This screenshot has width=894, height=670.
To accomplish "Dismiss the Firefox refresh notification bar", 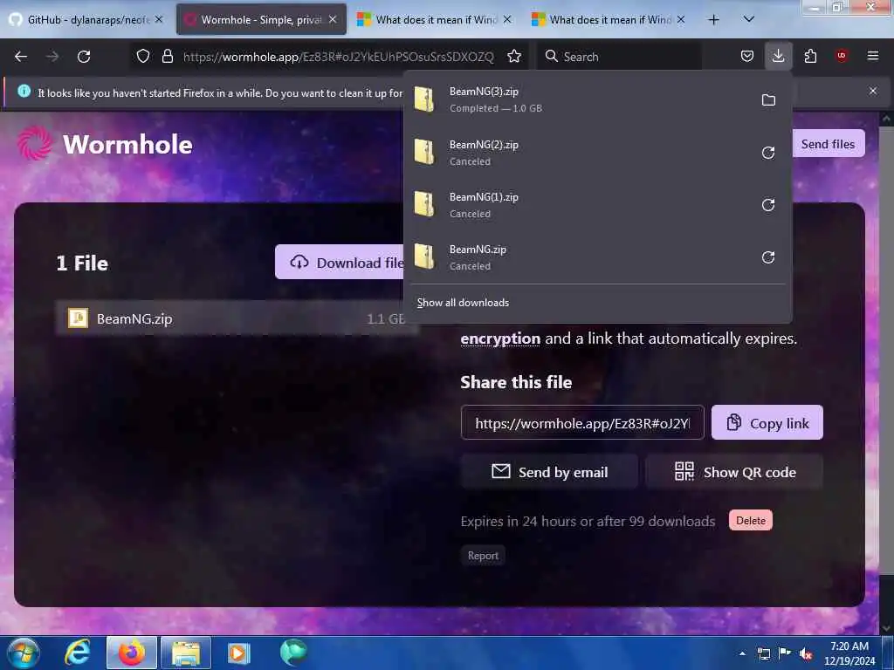I will 873,91.
